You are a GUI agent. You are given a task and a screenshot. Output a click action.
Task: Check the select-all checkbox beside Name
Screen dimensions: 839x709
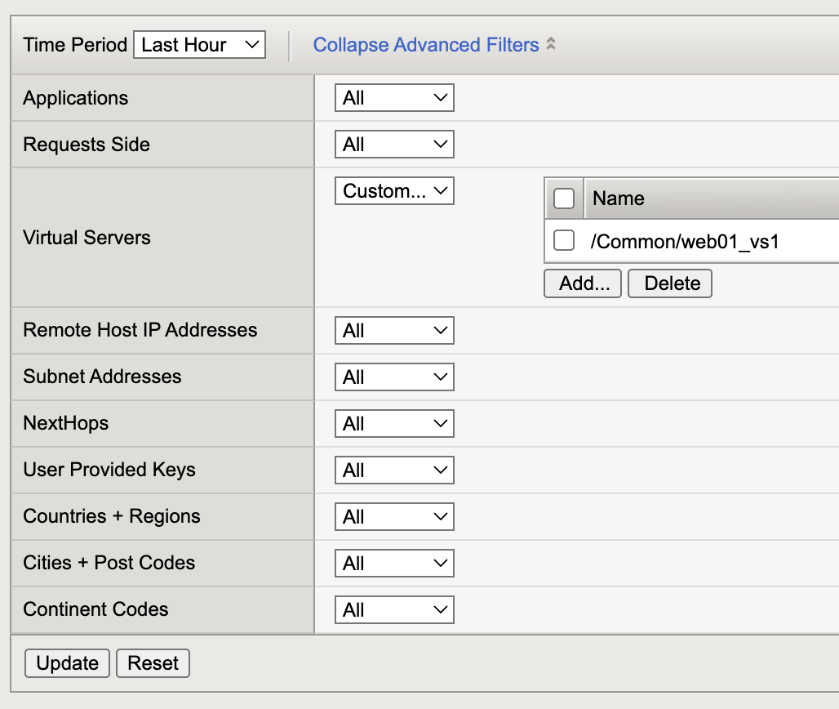[x=564, y=198]
